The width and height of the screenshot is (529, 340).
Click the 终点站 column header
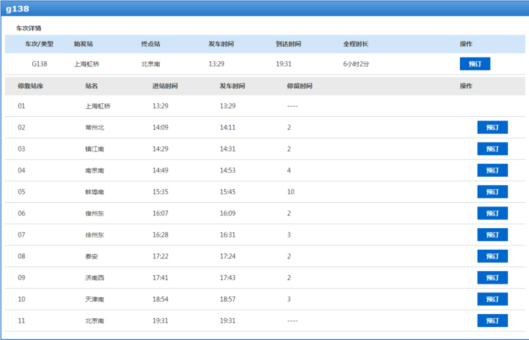point(151,44)
